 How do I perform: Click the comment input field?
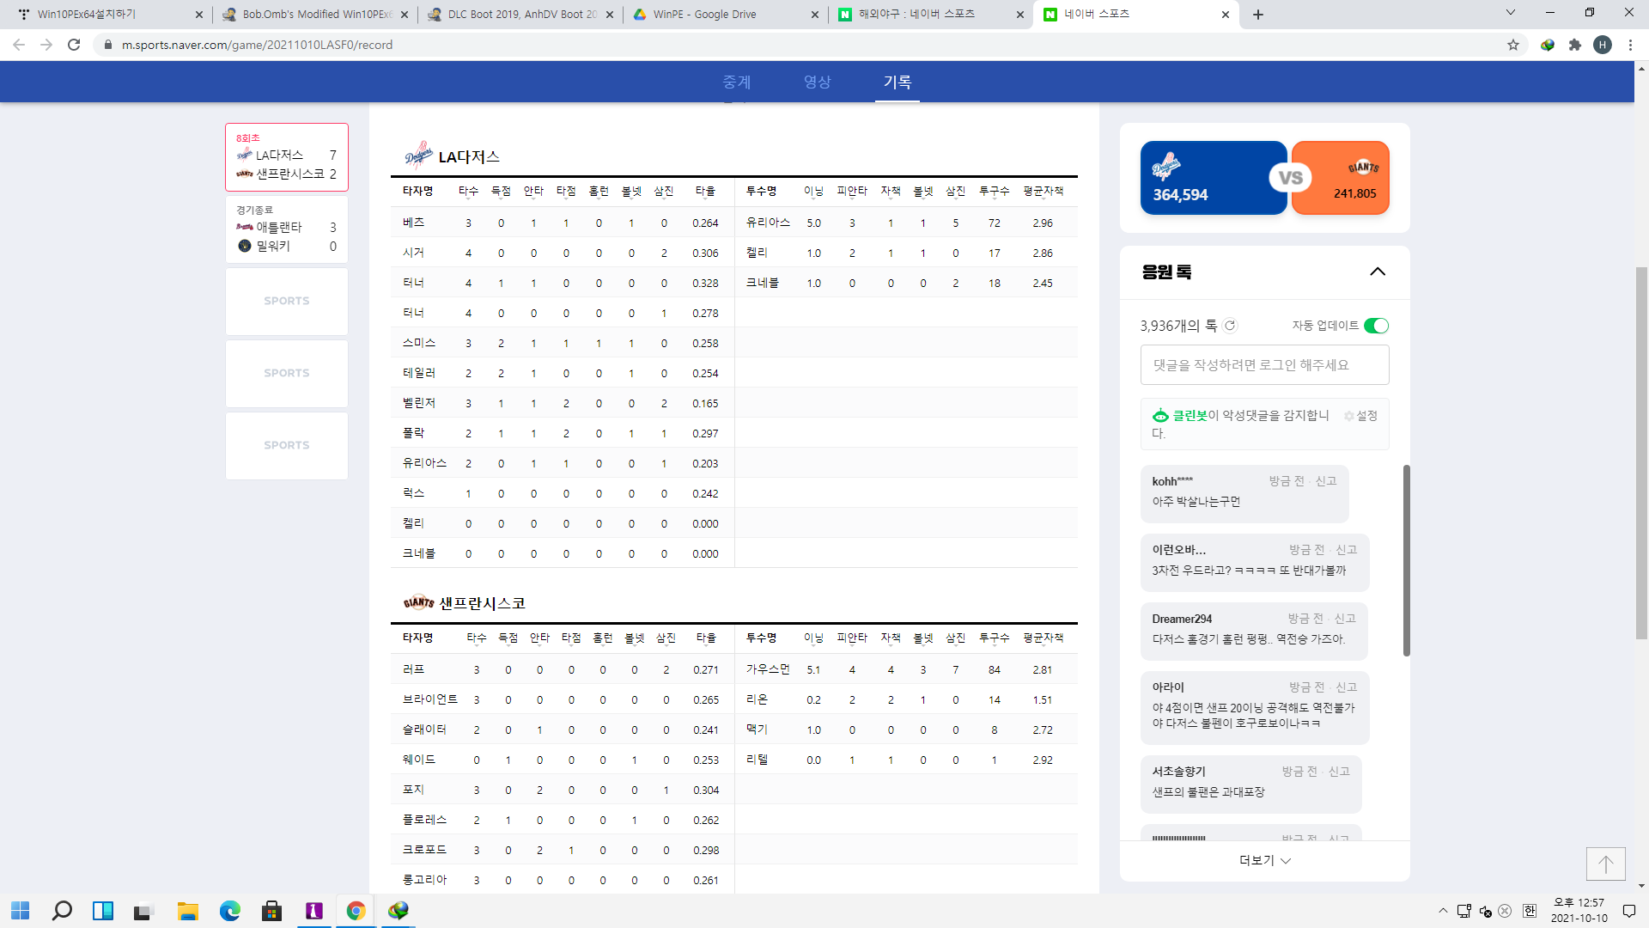tap(1264, 365)
